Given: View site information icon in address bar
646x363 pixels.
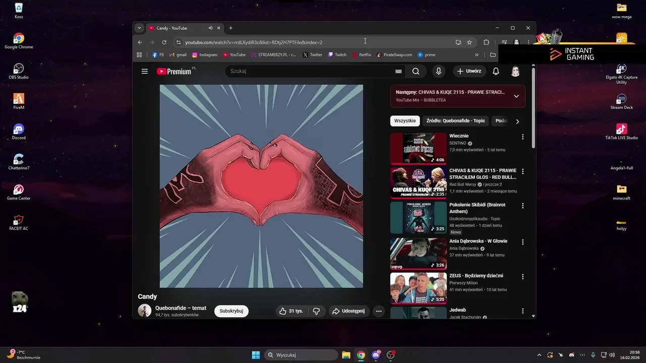Looking at the screenshot, I should tap(178, 42).
